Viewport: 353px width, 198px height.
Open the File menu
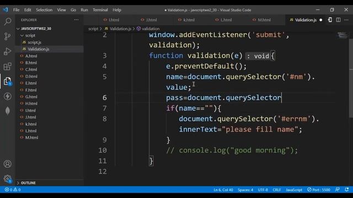[16, 10]
